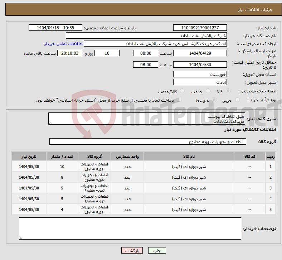282x260 pixels.
Task: Click the deadline hour field beside 1404/04/29
Action: pyautogui.click(x=146, y=53)
